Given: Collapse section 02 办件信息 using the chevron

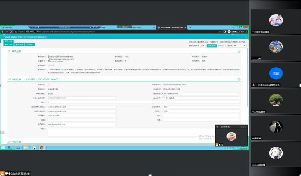Looking at the screenshot, I should coord(239,79).
